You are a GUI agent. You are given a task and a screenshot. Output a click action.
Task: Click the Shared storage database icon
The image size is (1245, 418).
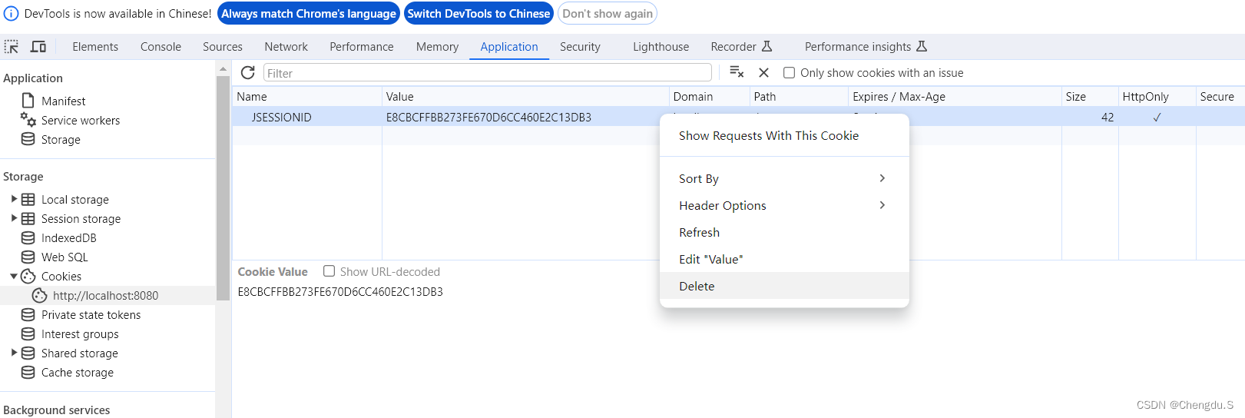tap(28, 353)
